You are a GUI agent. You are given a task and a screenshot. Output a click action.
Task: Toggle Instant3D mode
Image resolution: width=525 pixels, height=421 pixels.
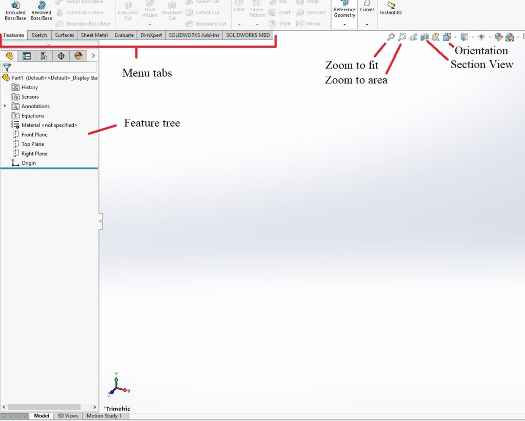tap(391, 9)
